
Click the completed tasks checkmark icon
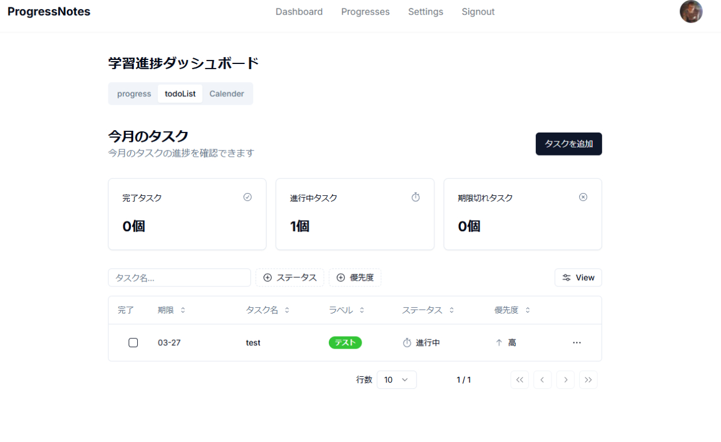247,197
